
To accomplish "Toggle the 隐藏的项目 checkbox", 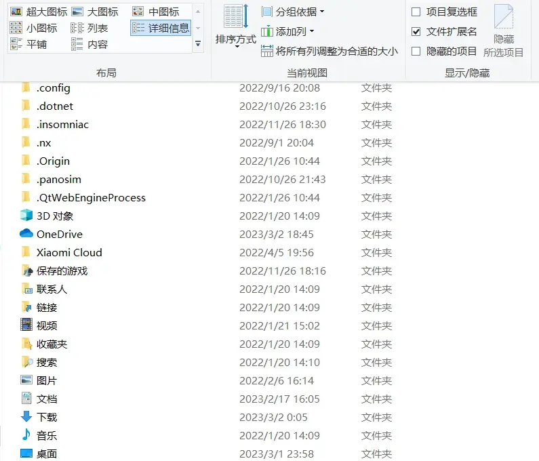I will point(416,52).
